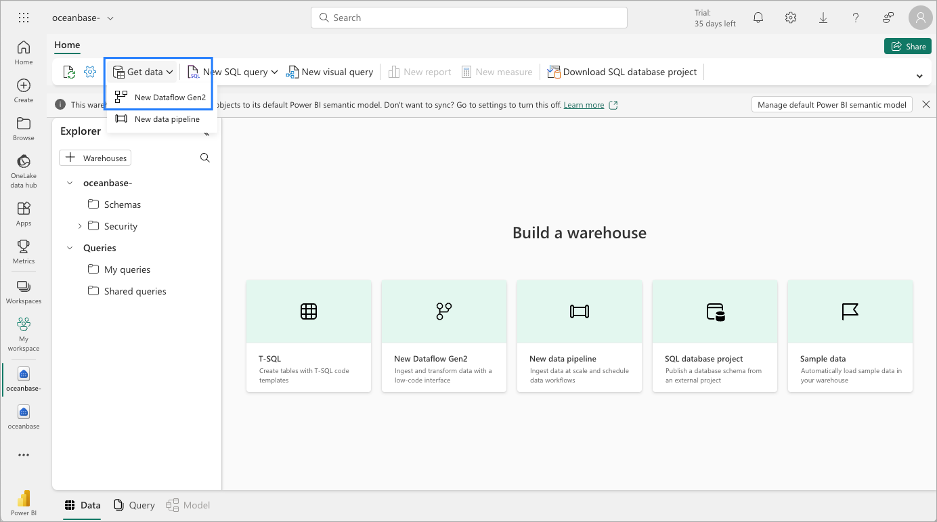Select New Dataflow Gen2 menu item
Screen dimensions: 937x522
169,97
